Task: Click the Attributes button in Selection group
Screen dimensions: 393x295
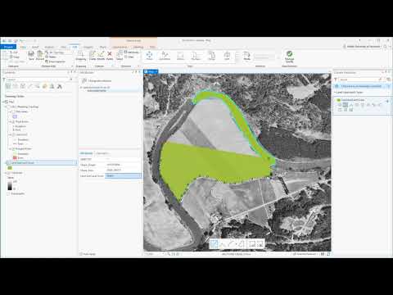Action: (x=132, y=52)
